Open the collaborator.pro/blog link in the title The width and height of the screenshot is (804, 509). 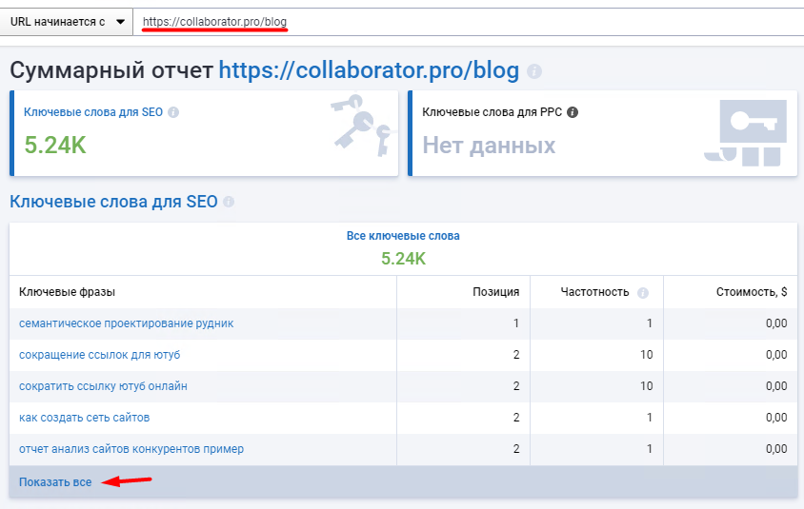click(x=369, y=70)
